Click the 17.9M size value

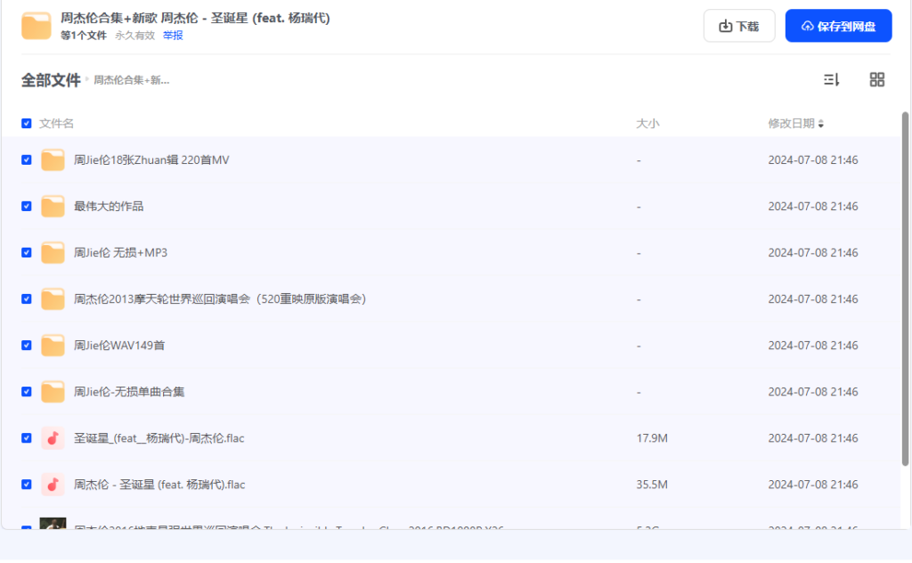[x=652, y=438]
